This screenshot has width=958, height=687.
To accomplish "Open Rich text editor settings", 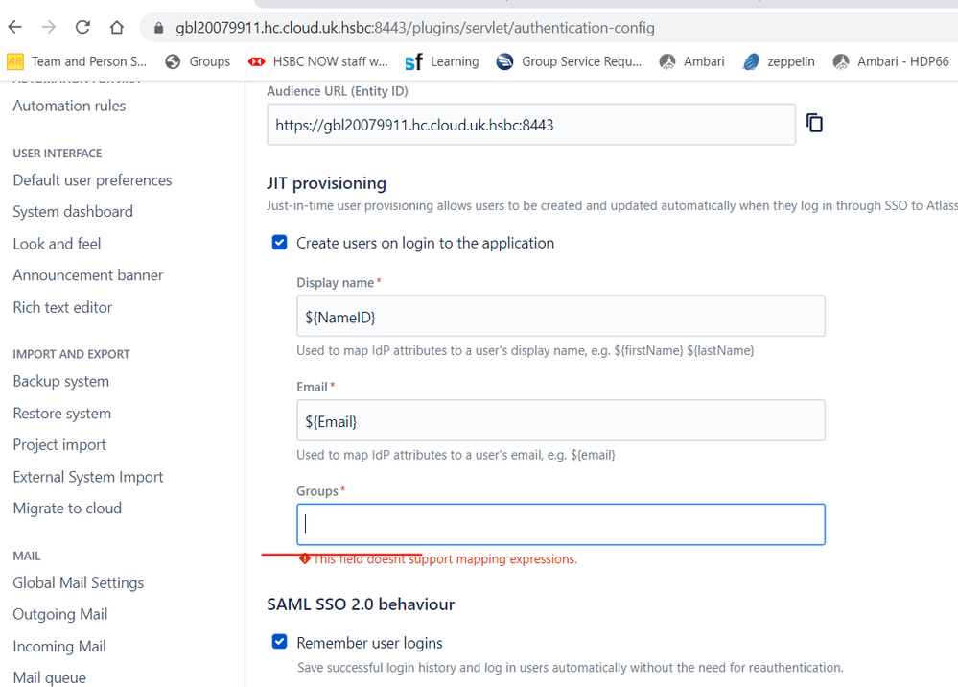I will pyautogui.click(x=62, y=307).
